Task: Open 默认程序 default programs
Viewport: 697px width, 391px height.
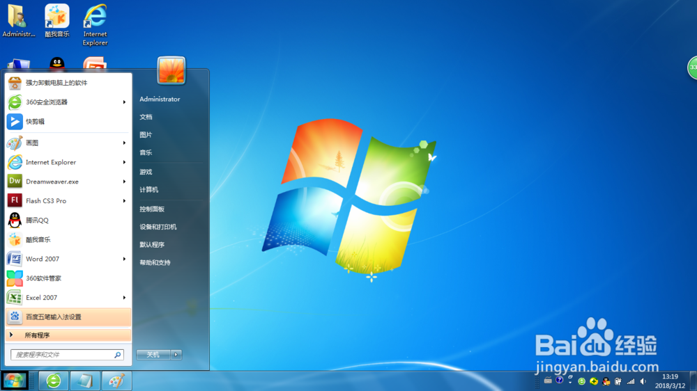Action: tap(152, 244)
